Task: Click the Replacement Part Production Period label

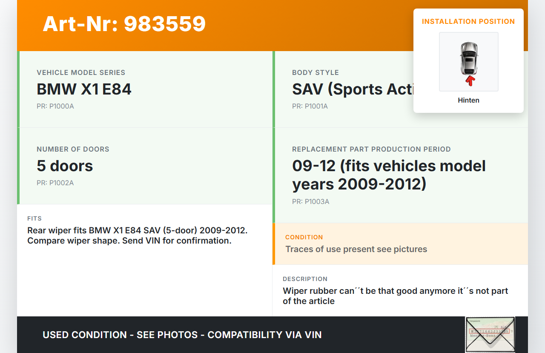Action: point(371,149)
